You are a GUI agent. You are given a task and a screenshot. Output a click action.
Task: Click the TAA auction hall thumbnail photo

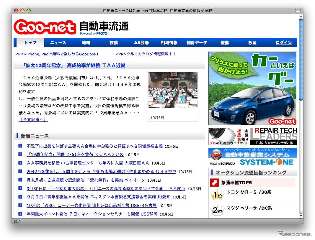(x=173, y=90)
